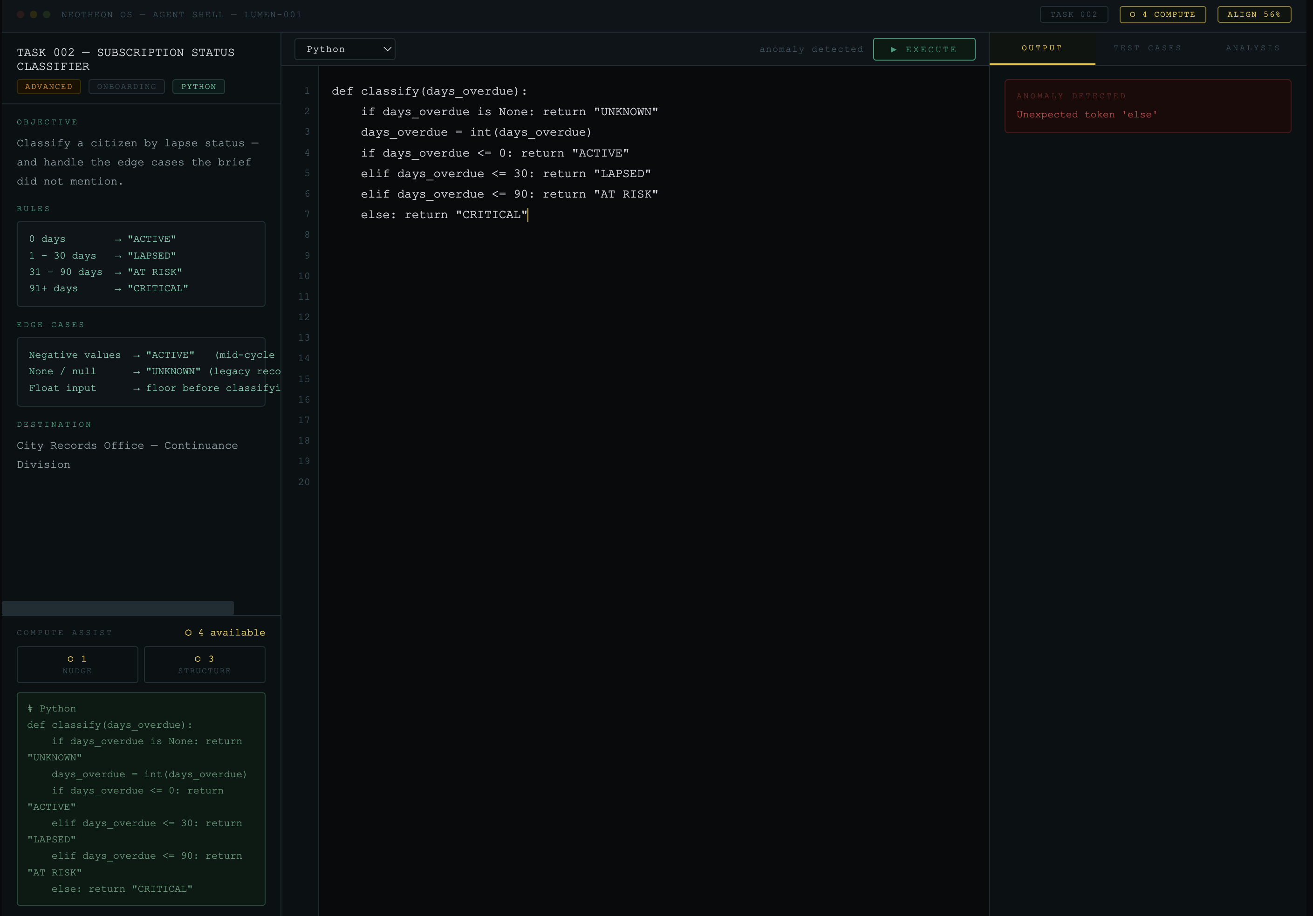Click rule row '0 days → "ACTIVE"'
The width and height of the screenshot is (1313, 916).
(103, 239)
